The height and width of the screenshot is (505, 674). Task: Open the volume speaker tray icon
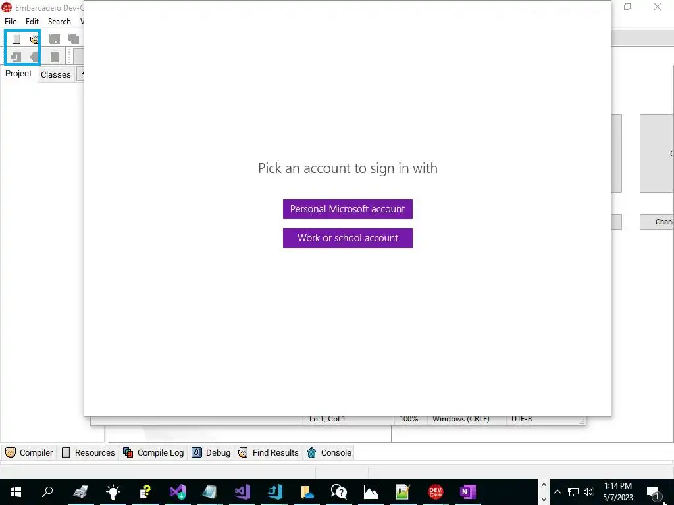588,492
